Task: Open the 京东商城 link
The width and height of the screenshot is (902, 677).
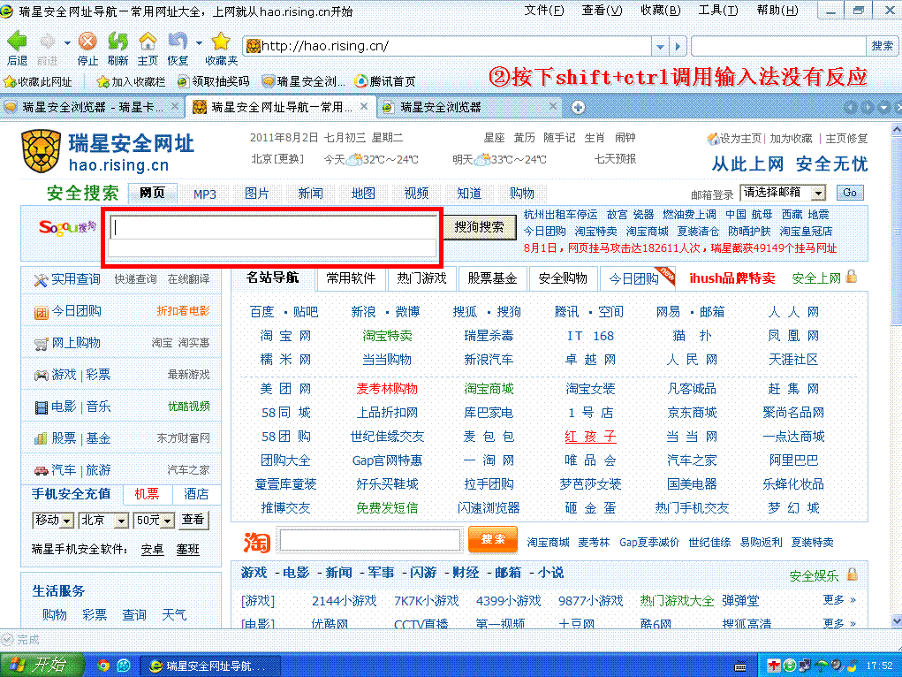Action: pyautogui.click(x=692, y=413)
